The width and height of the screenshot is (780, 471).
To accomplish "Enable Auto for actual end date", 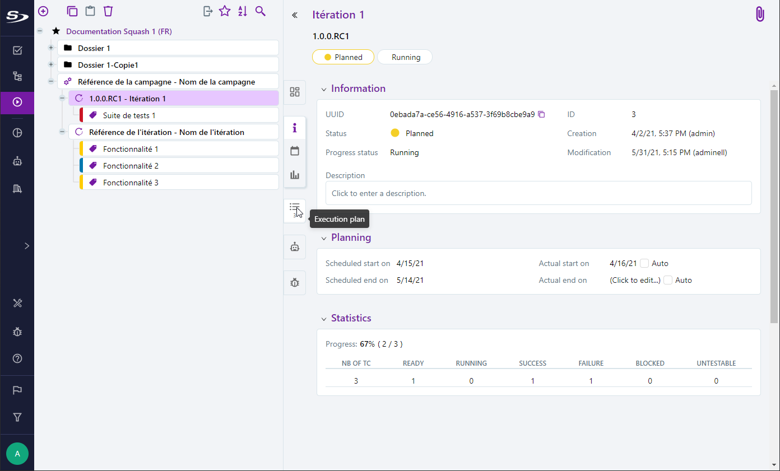I will point(668,280).
